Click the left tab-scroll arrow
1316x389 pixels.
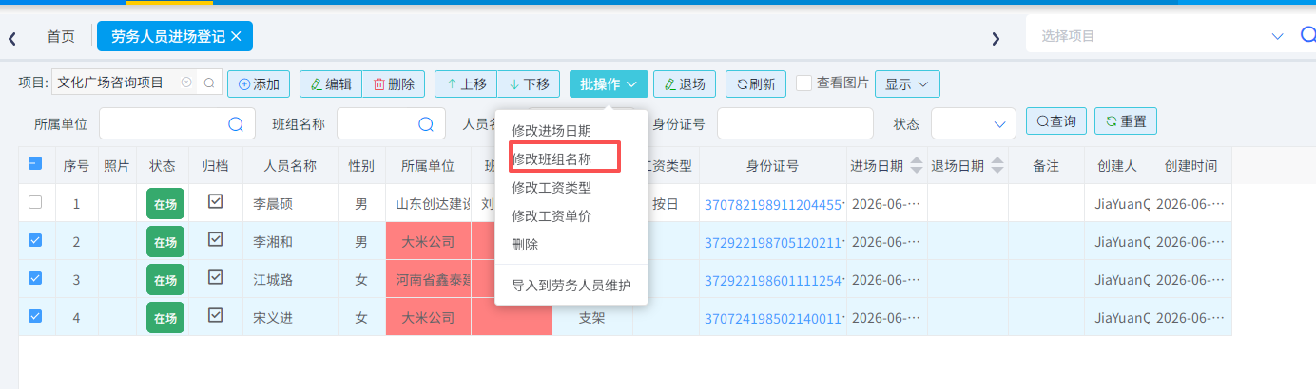[x=12, y=38]
